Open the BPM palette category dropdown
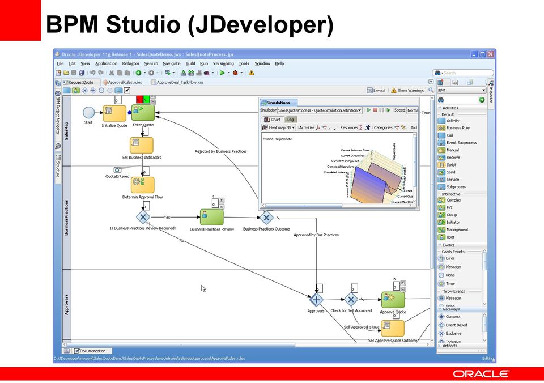This screenshot has height=383, width=544. [461, 90]
